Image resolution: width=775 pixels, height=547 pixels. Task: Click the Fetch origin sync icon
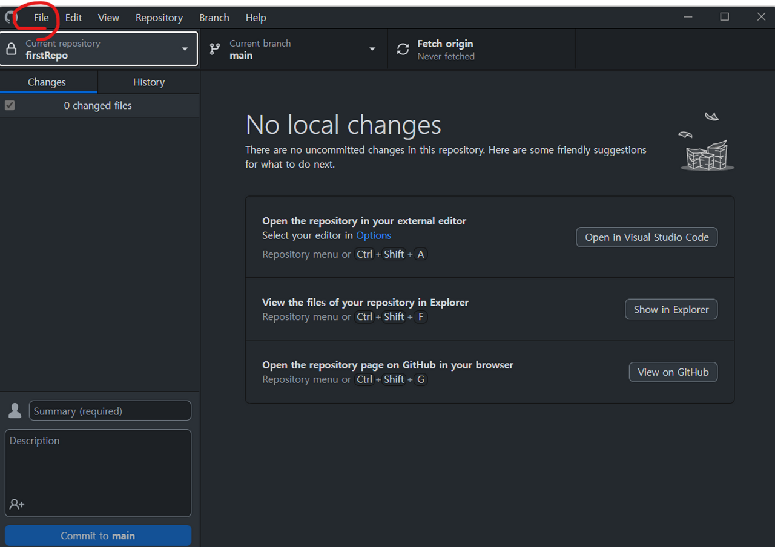[403, 50]
